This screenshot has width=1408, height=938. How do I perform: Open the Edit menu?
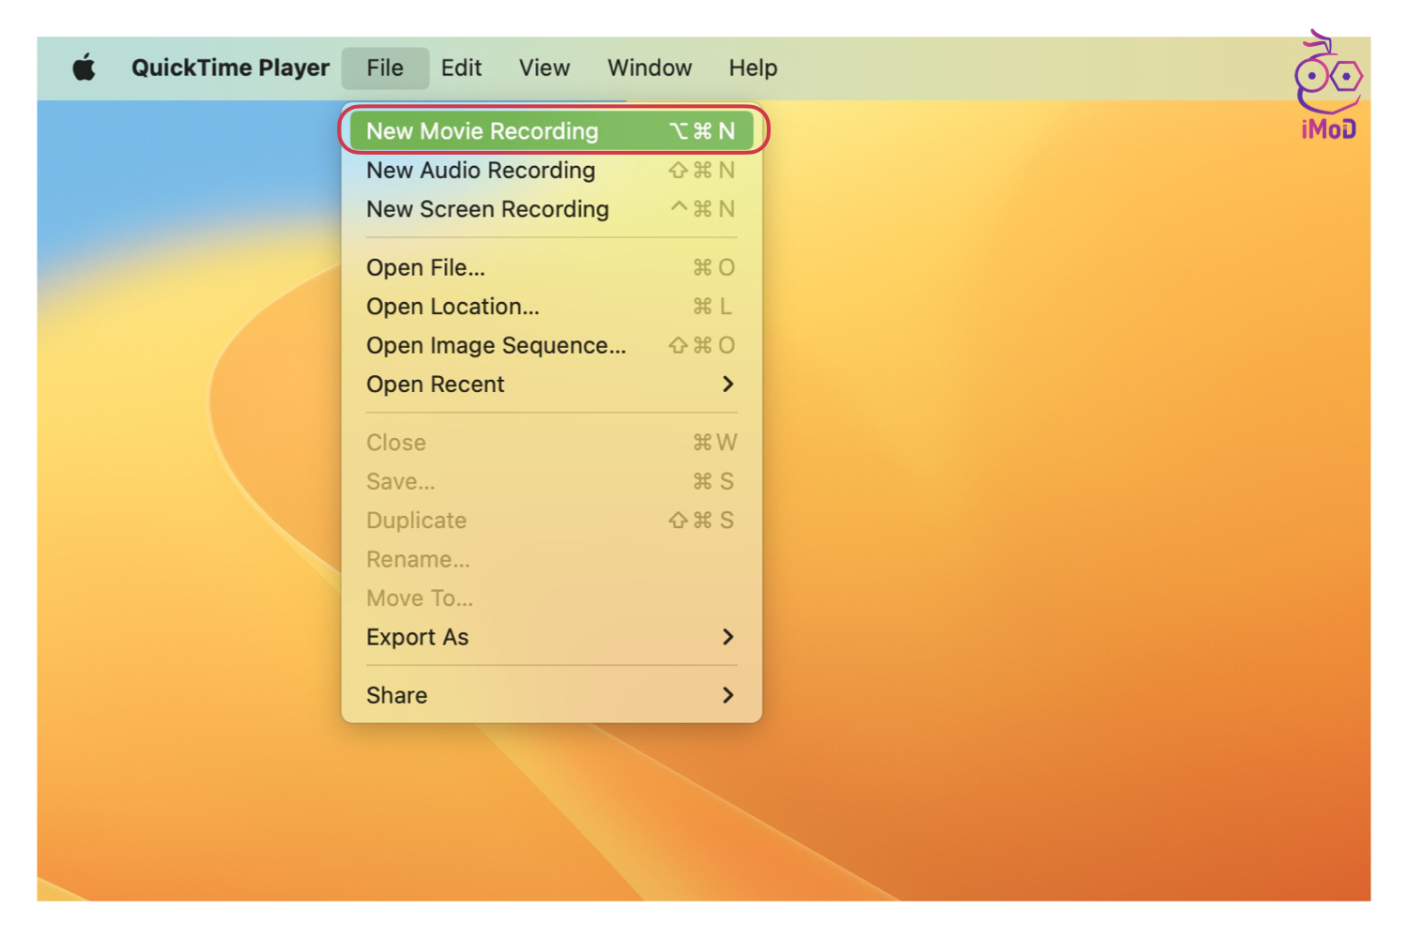pyautogui.click(x=461, y=68)
